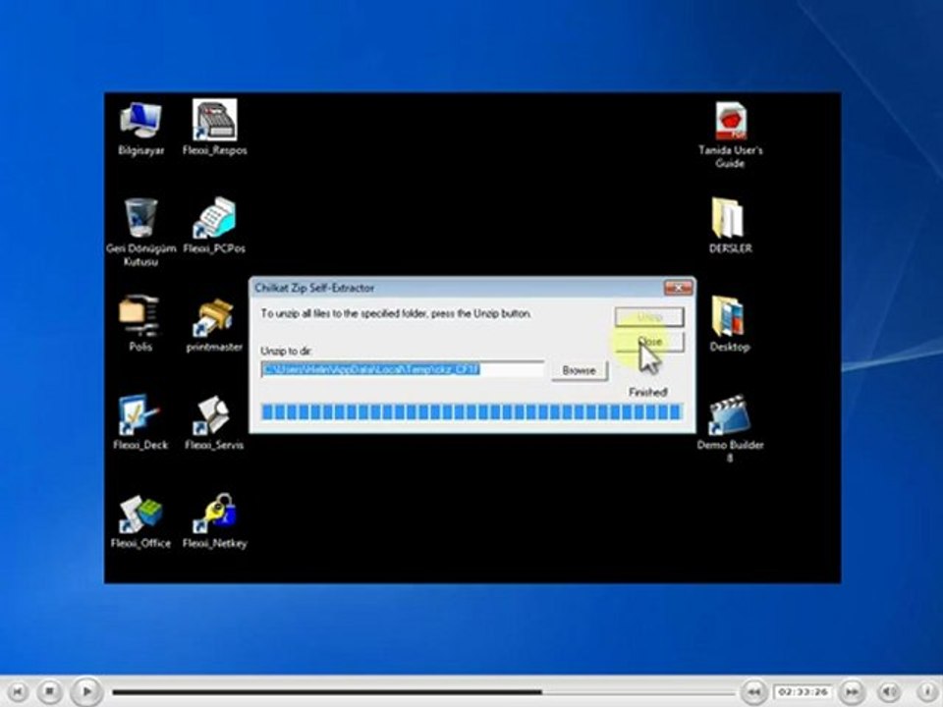Click the Close button in the dialog
Screen dimensions: 943x707
649,342
